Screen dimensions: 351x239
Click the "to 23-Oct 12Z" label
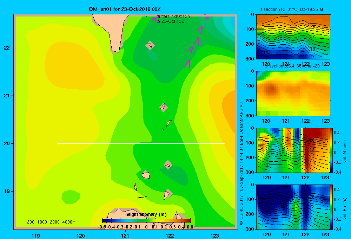point(170,21)
